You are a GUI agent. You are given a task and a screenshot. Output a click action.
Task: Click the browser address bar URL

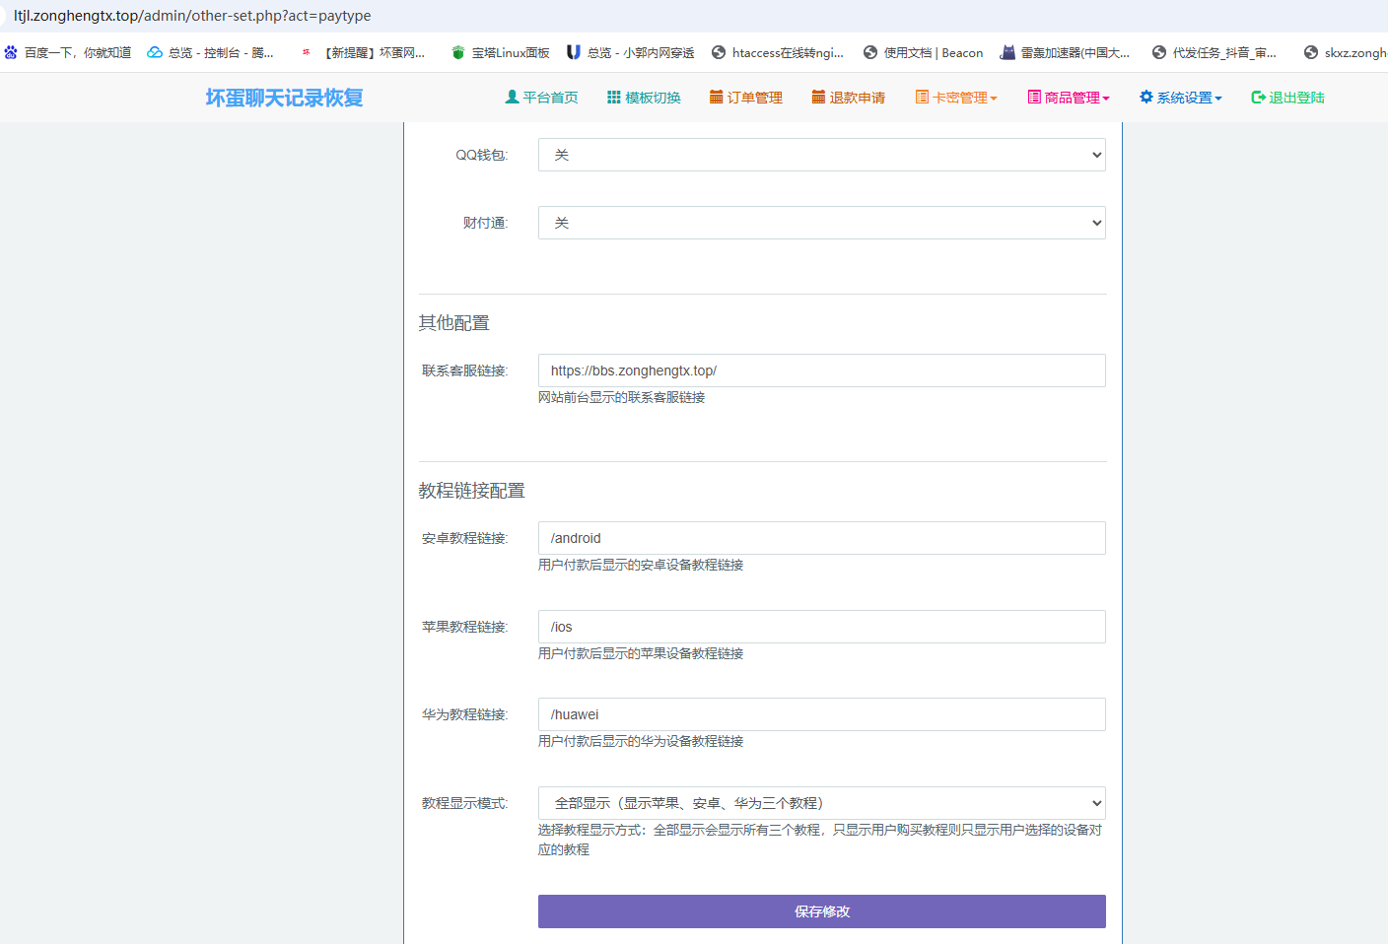(x=192, y=16)
